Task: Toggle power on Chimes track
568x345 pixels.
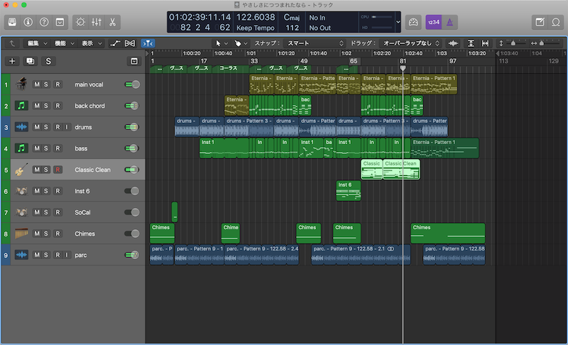Action: 132,234
